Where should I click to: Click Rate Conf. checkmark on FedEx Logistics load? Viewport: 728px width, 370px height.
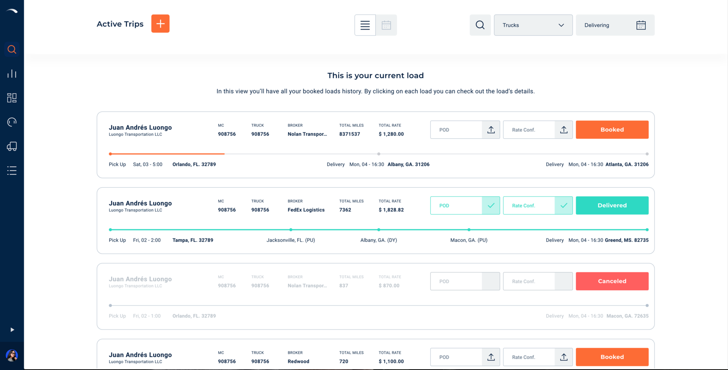tap(564, 205)
